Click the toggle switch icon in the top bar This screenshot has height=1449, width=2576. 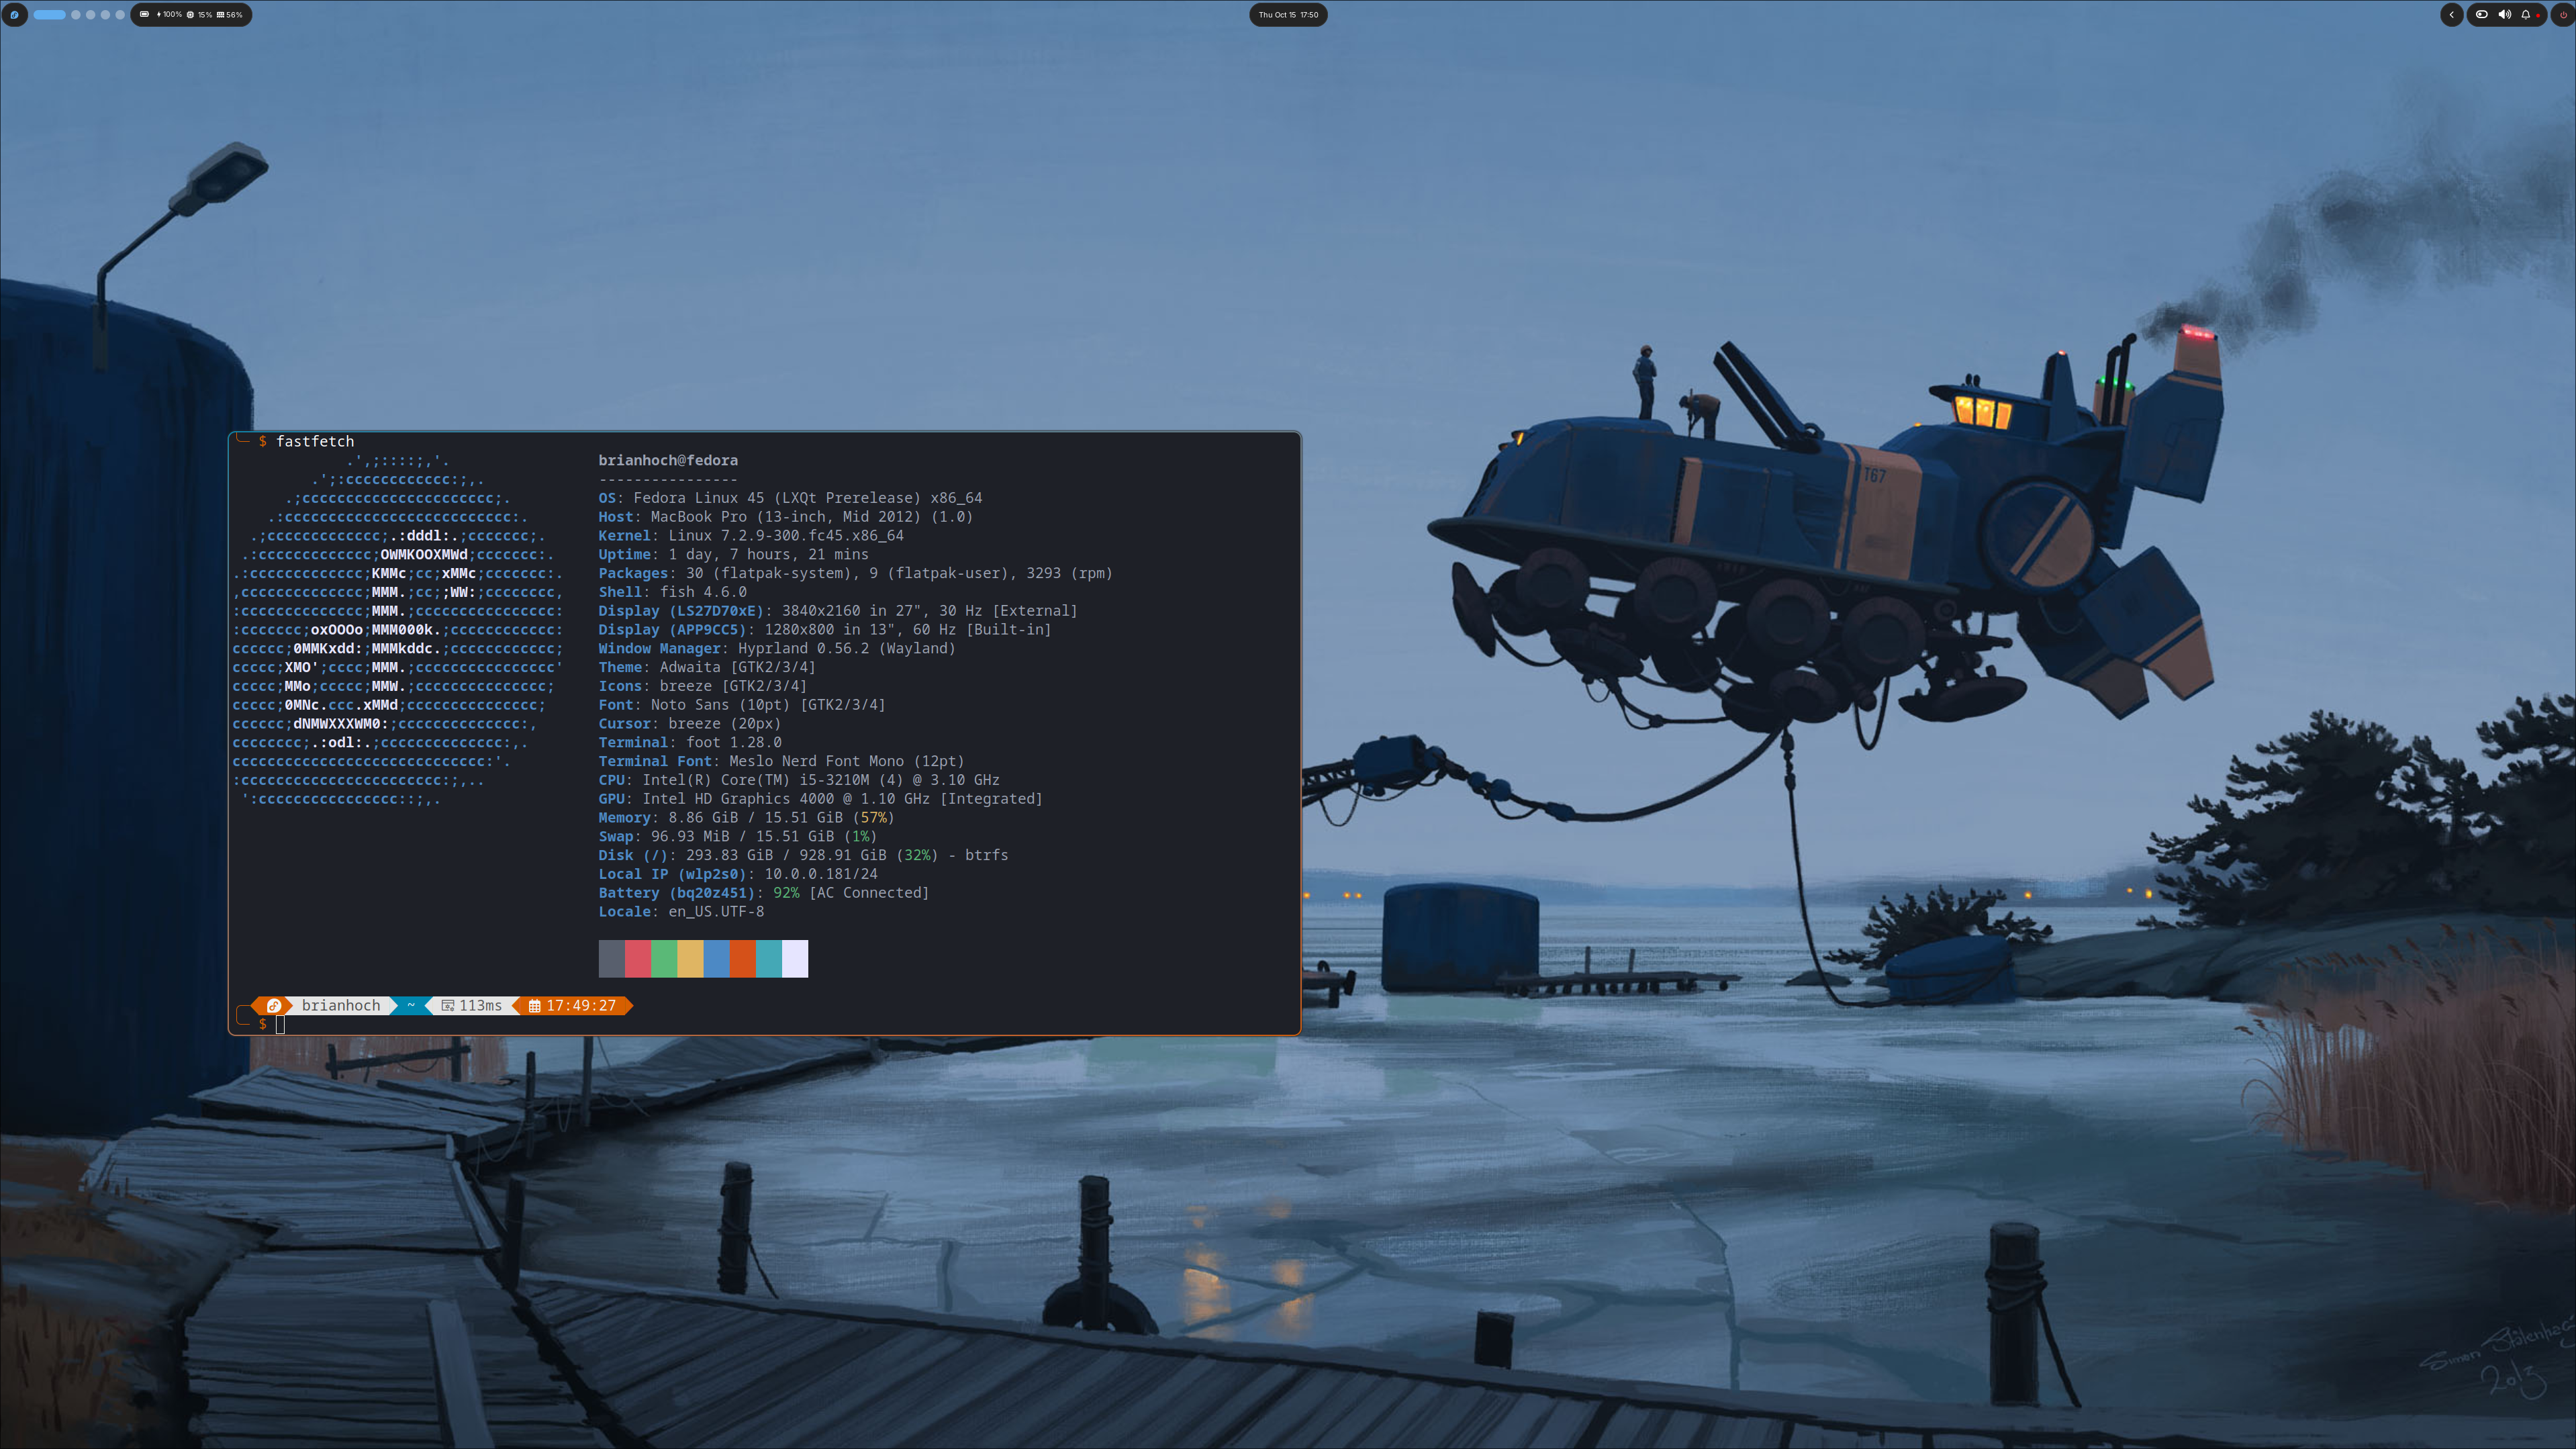[2481, 14]
